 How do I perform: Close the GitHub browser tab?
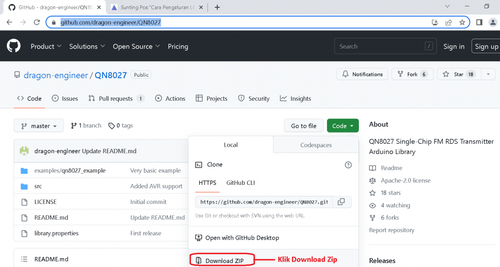tap(99, 7)
